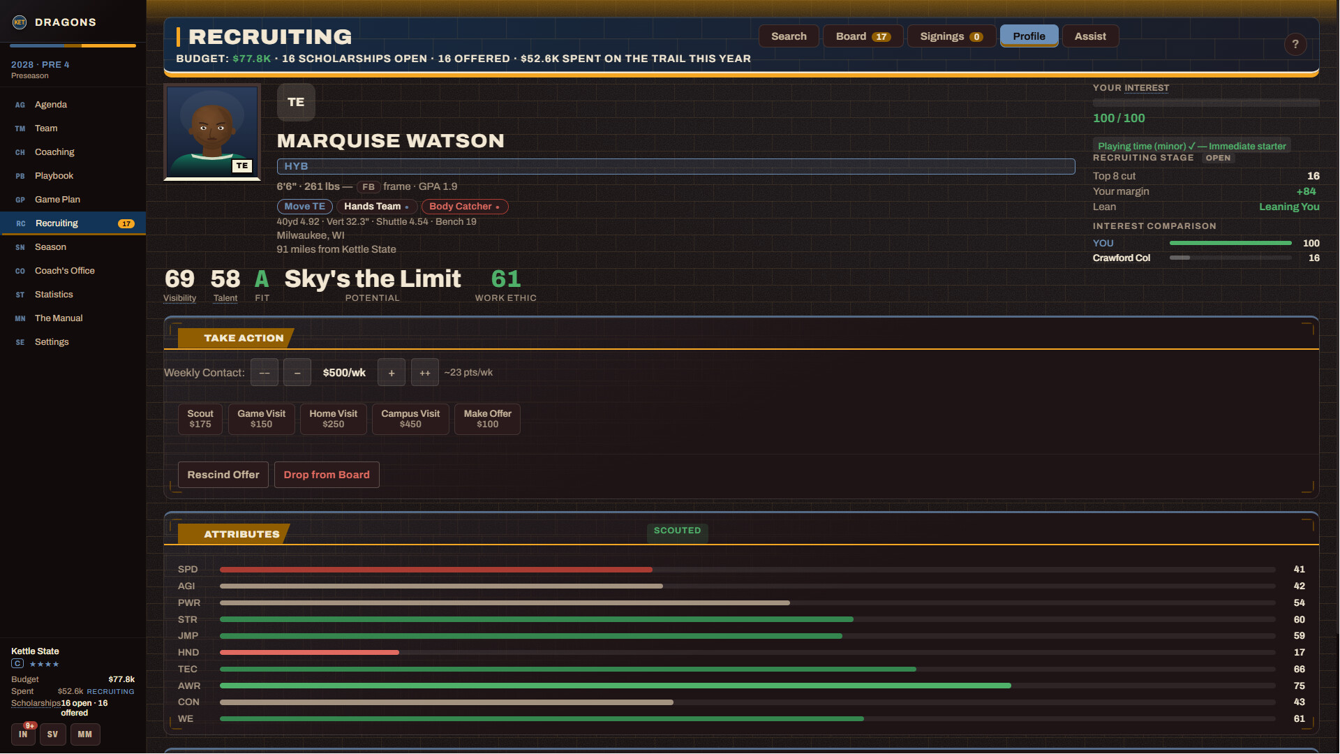Click the Visibility rating label
Screen dimensions: 1340x754
tap(179, 298)
